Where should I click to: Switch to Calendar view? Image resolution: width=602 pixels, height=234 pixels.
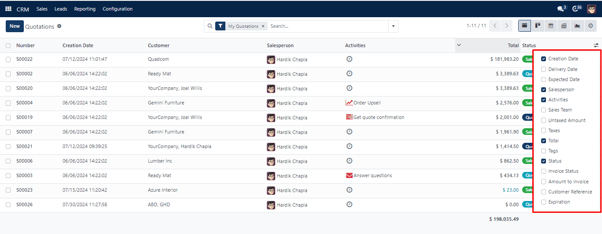pos(551,26)
